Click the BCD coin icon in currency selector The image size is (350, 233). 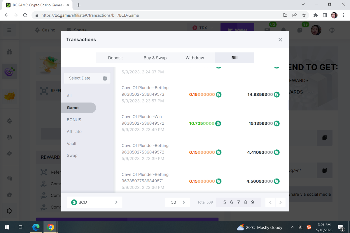[74, 202]
